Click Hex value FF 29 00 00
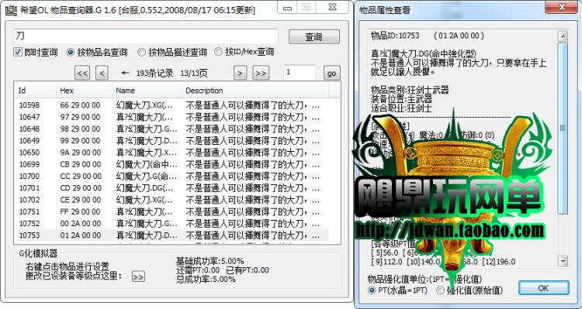This screenshot has height=309, width=582. point(80,212)
